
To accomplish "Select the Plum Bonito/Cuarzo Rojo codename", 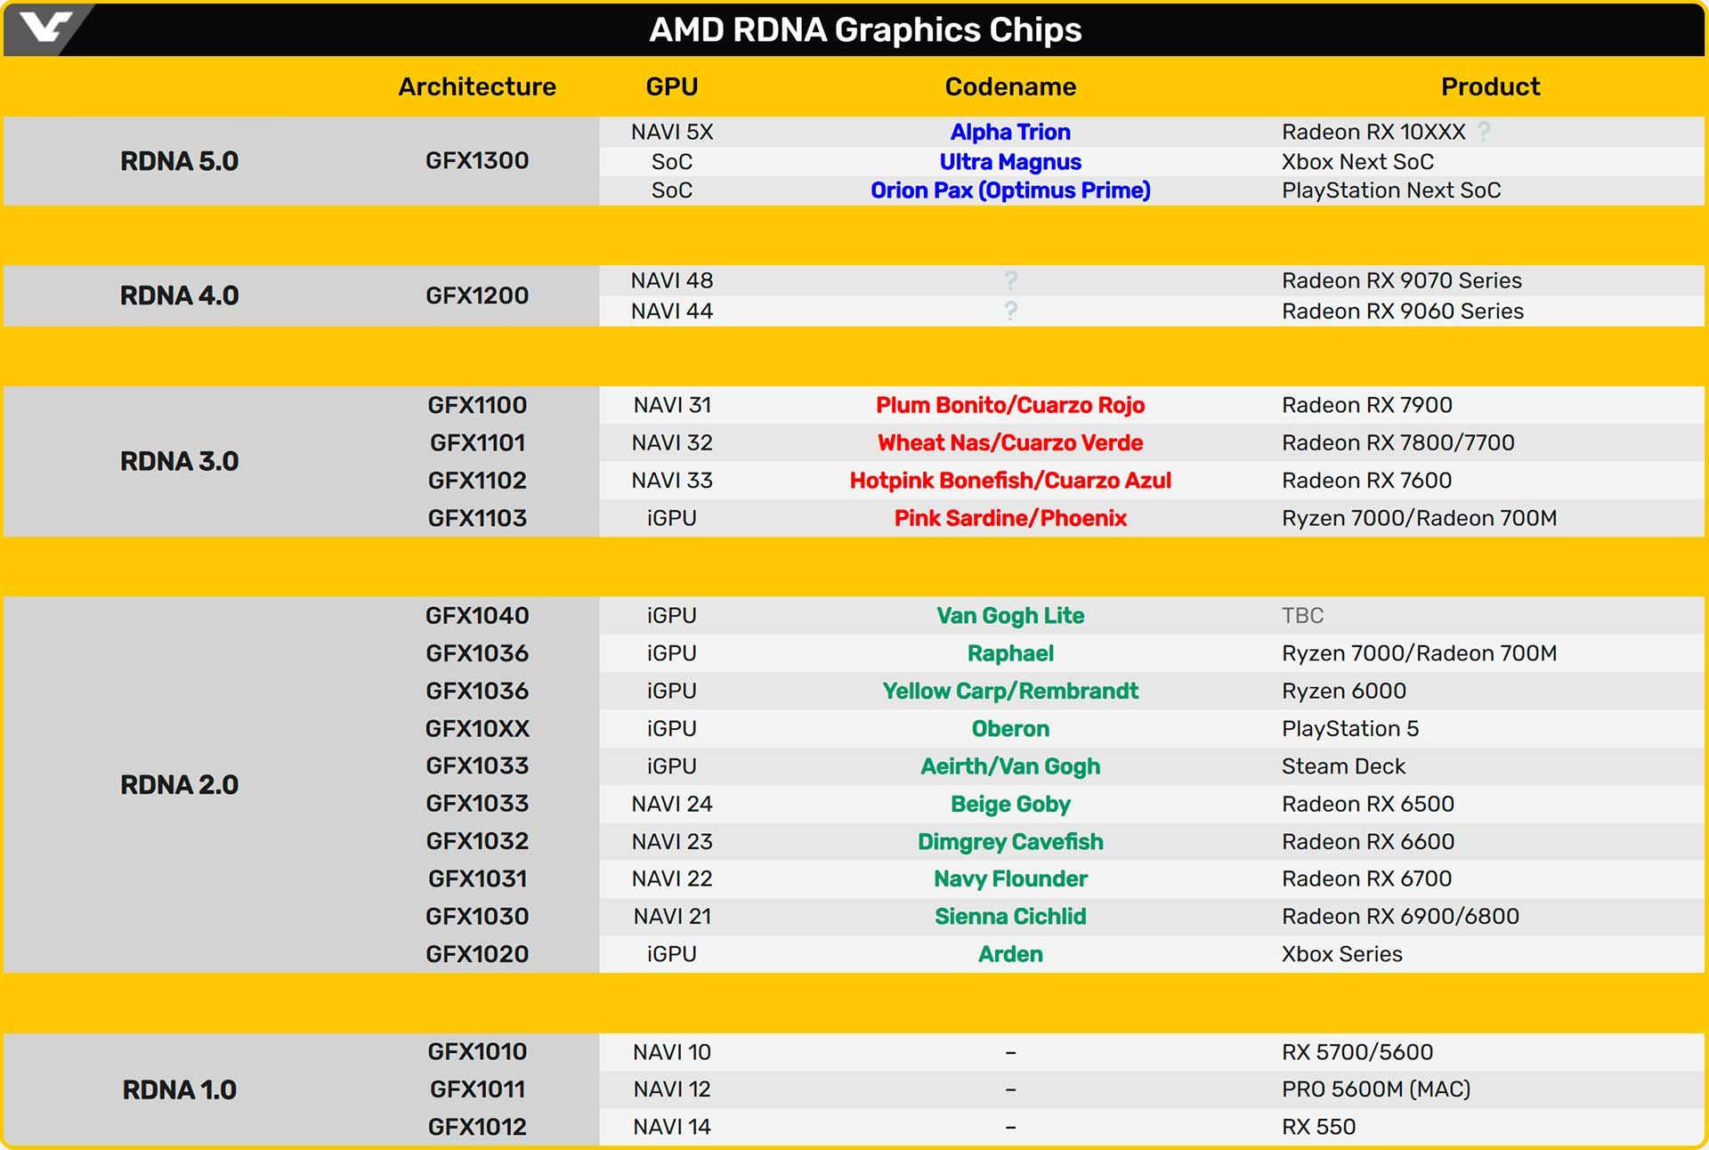I will (x=1010, y=405).
